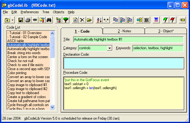Screen dimensions: 190x123
Task: Select 'Break string into words' entry
Action: tap(28, 53)
